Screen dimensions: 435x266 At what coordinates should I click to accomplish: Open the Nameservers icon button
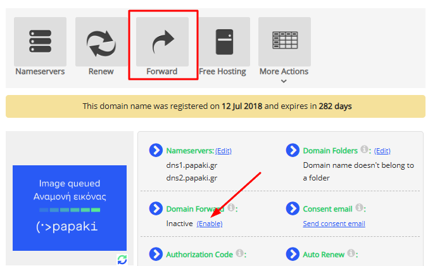[40, 42]
